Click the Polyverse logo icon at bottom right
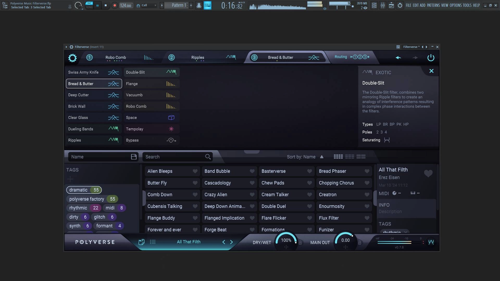The height and width of the screenshot is (281, 500). tap(431, 242)
